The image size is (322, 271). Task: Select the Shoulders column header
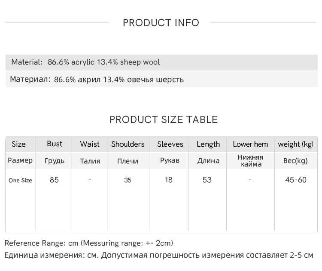tap(128, 144)
